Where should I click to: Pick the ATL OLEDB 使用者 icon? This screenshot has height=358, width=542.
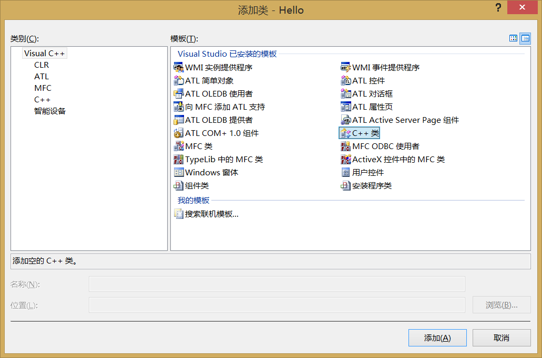179,94
